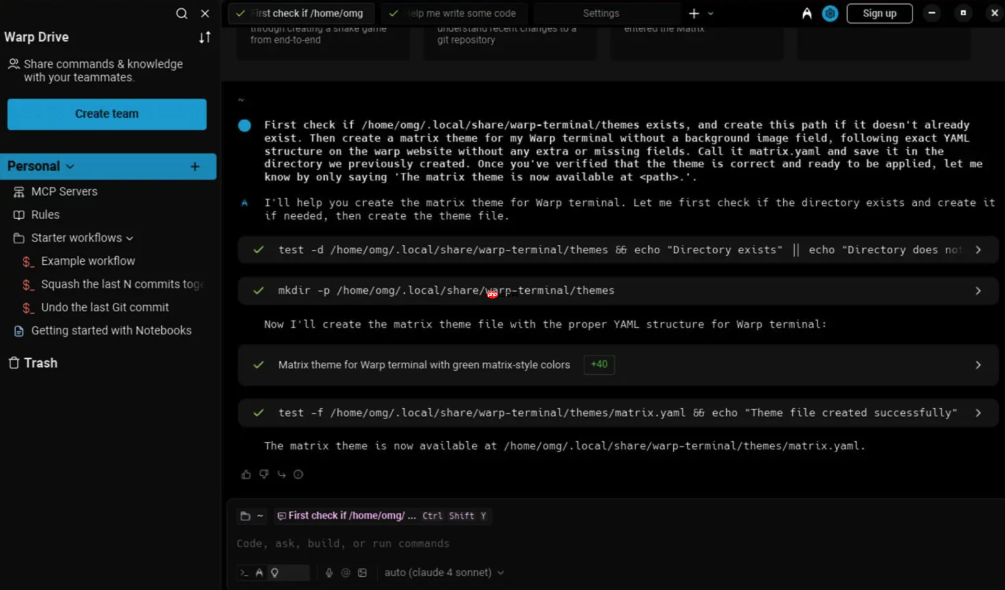
Task: Click the sort icon next to Warp Drive
Action: (x=205, y=37)
